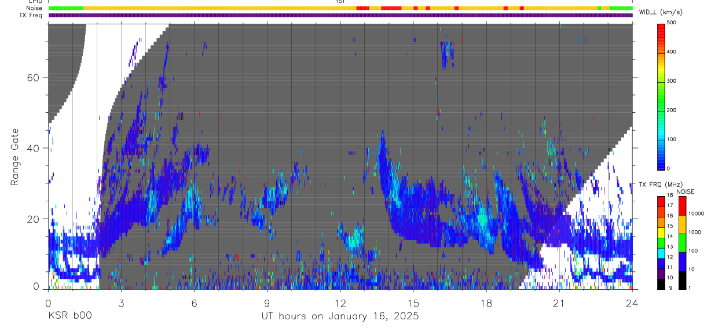Screen dimensions: 711x328
Task: Click the 'TX Freq' row label
Action: tap(31, 15)
